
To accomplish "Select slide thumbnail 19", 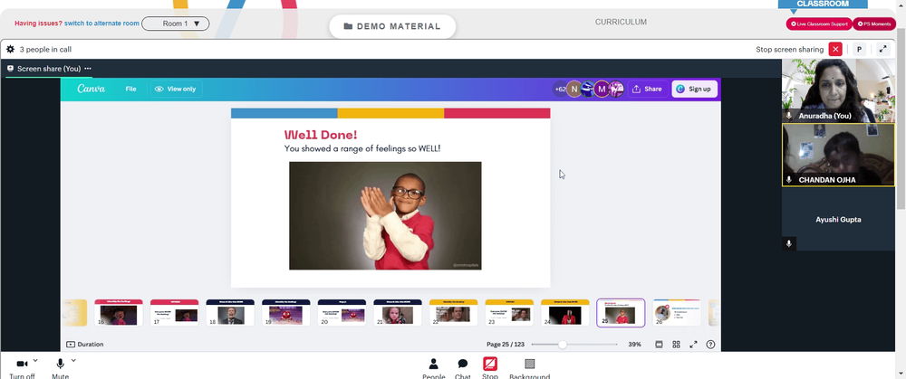I will tap(286, 313).
